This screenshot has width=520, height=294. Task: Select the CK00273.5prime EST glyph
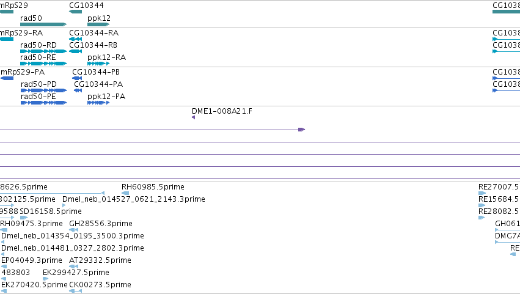pyautogui.click(x=75, y=291)
